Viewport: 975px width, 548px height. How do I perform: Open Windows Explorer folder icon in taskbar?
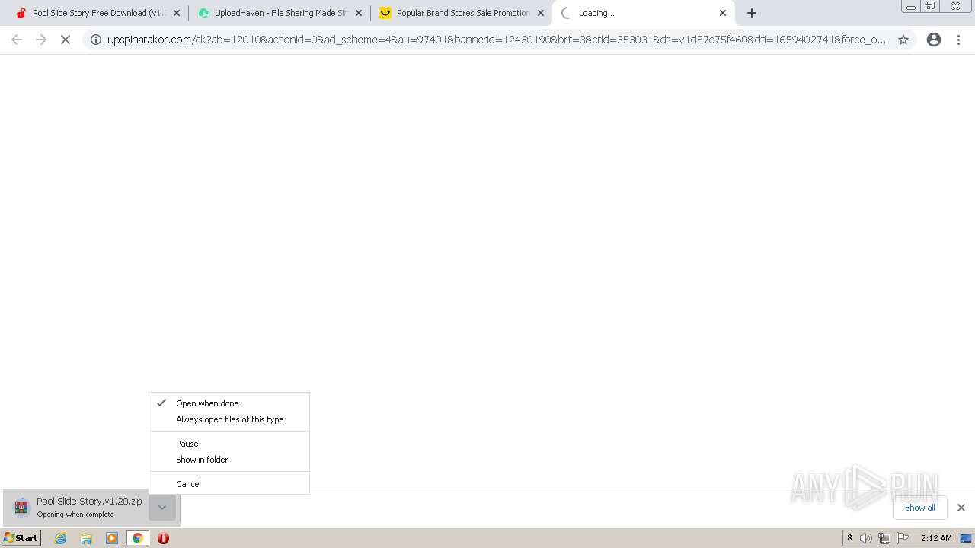86,538
